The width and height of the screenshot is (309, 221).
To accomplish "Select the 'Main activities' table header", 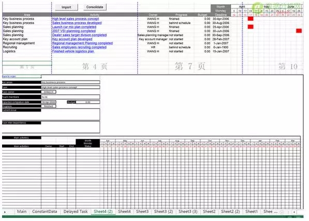I will pyautogui.click(x=21, y=146).
